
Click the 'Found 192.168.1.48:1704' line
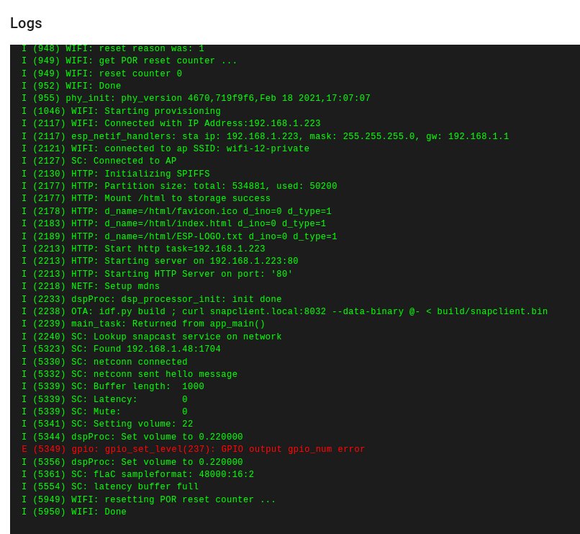click(121, 349)
